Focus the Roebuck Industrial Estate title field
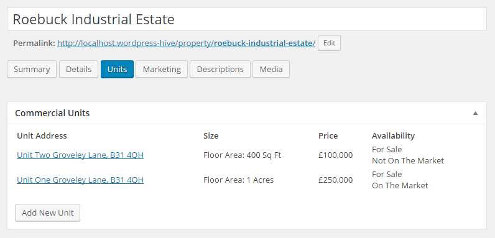The width and height of the screenshot is (495, 238). (x=247, y=19)
